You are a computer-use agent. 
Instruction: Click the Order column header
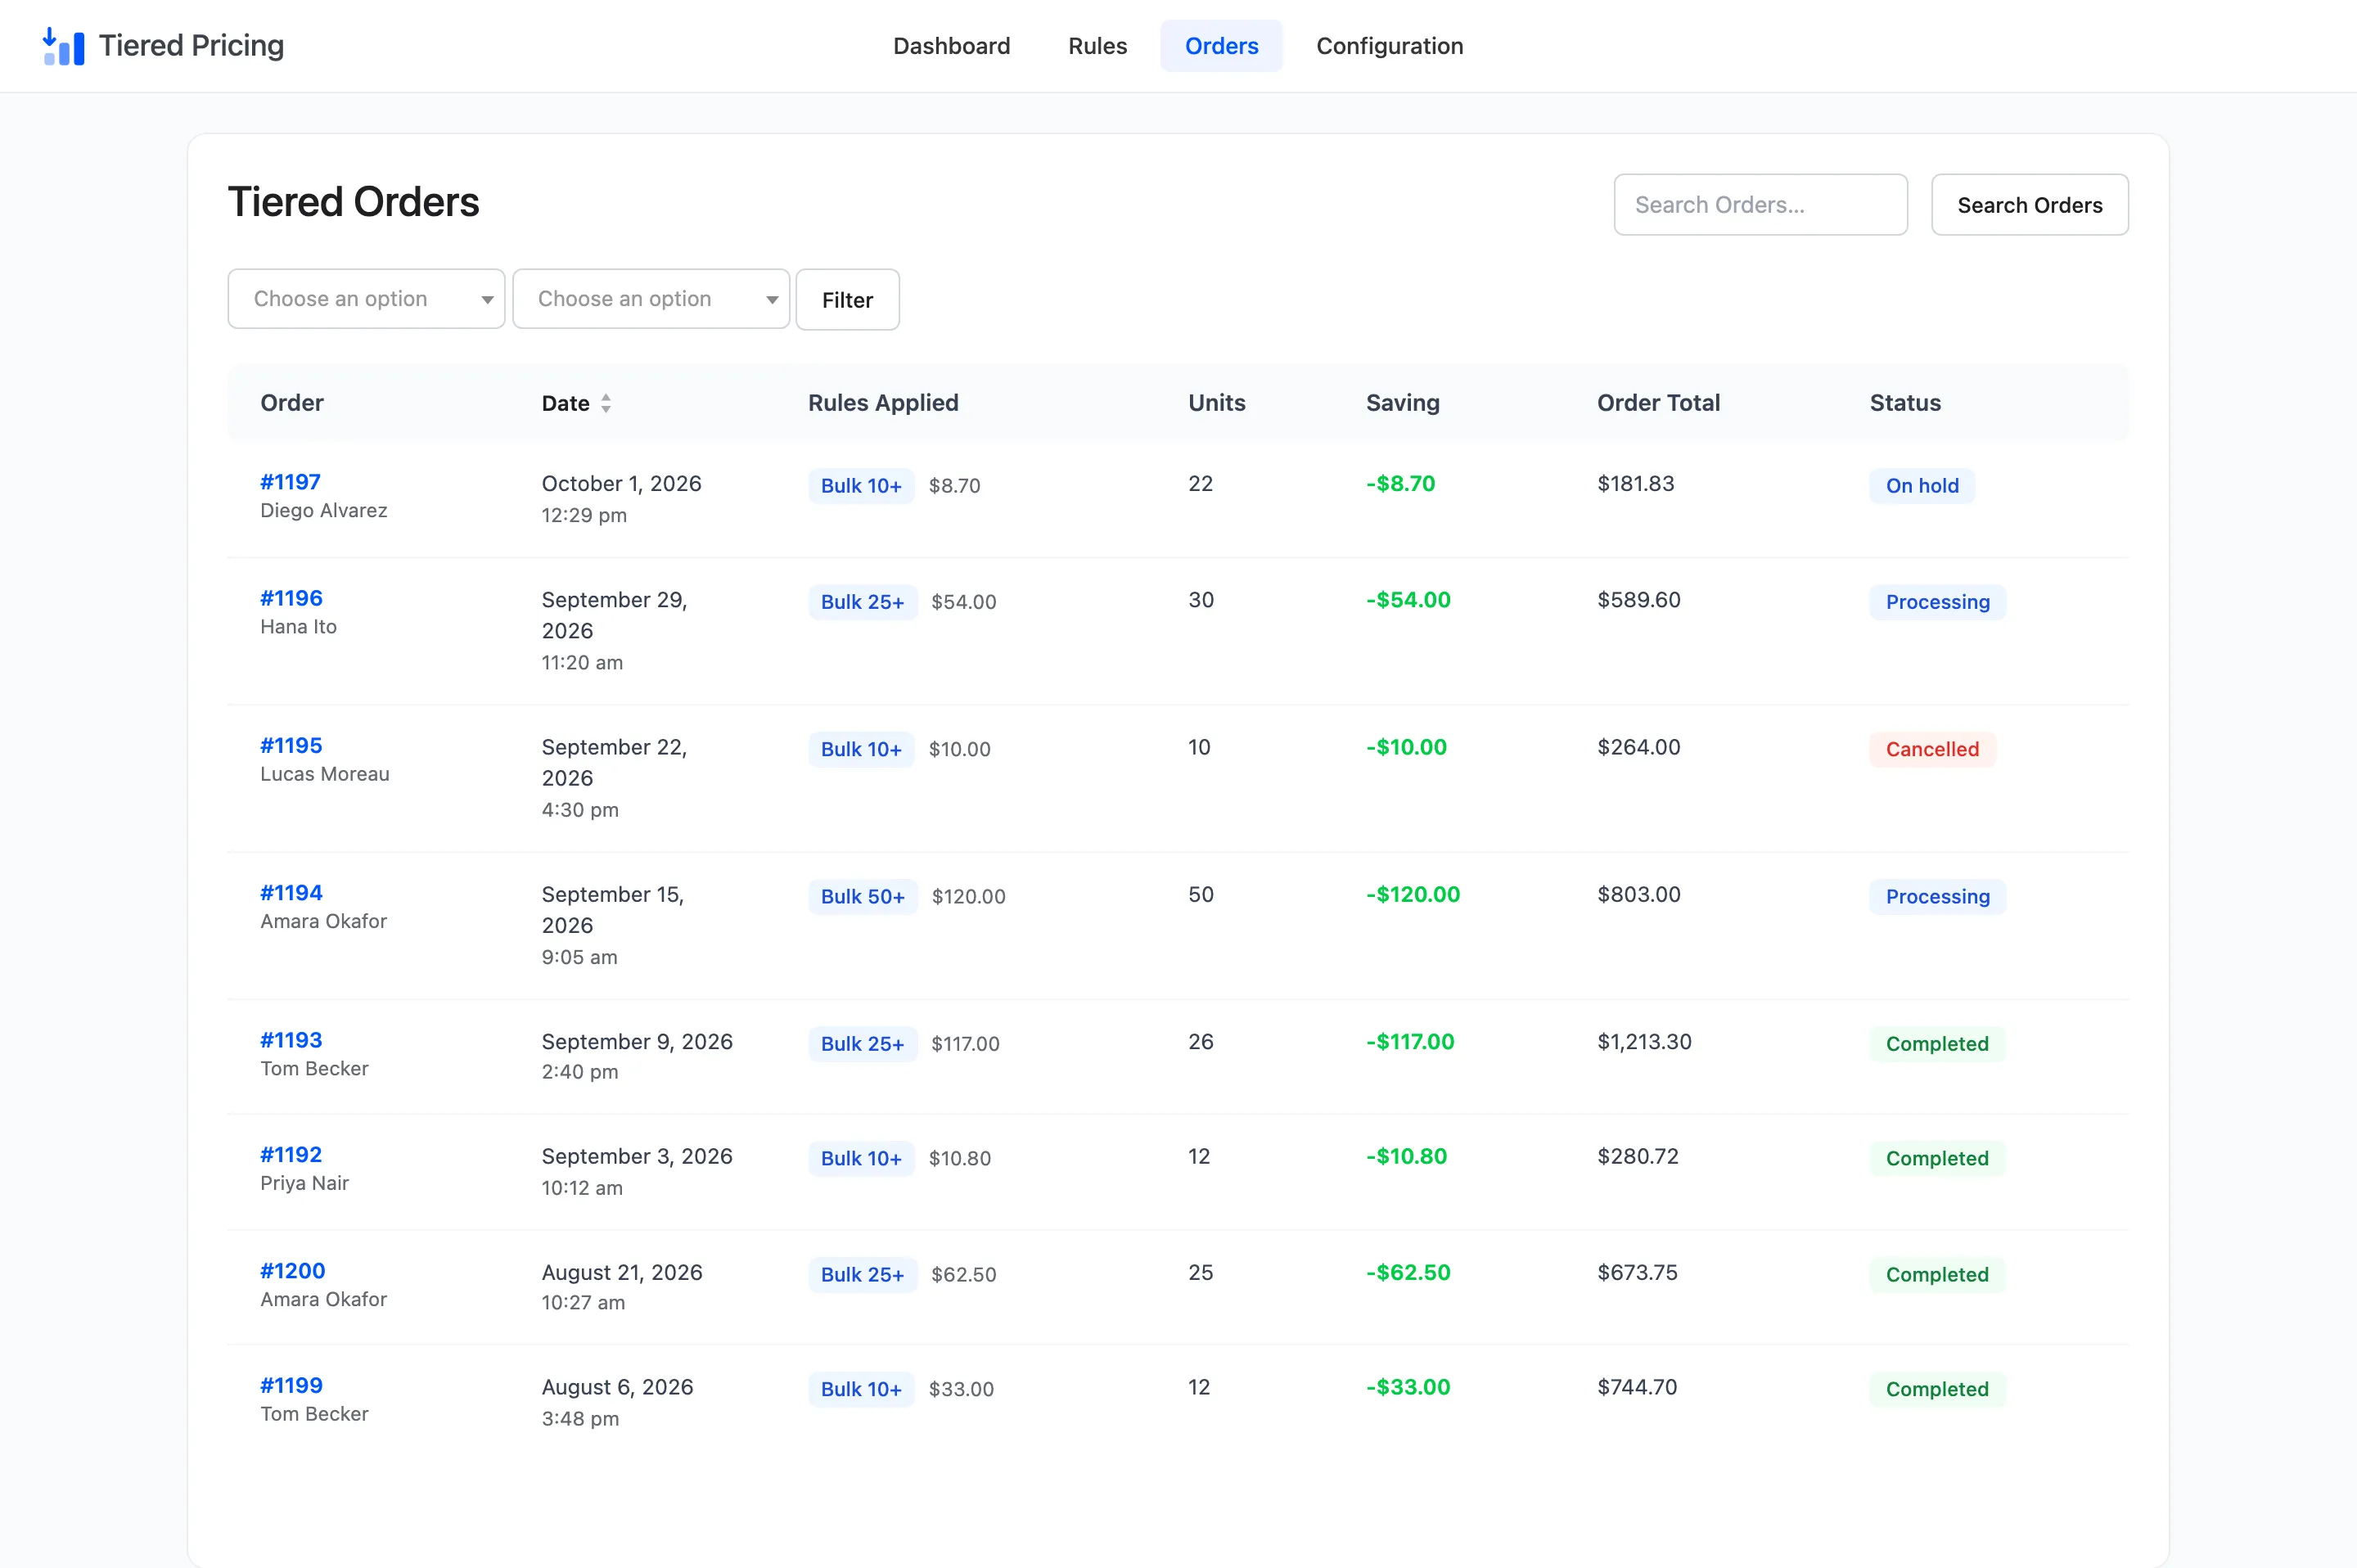pos(292,403)
